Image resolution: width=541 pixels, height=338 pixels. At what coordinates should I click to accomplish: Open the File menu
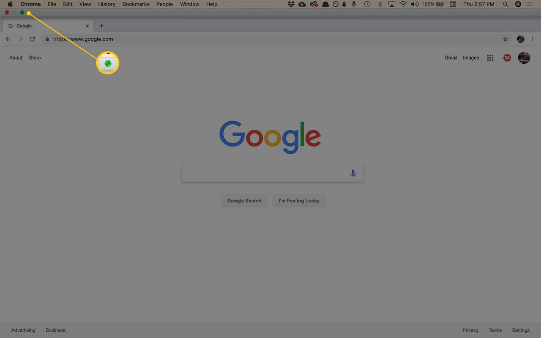tap(52, 4)
